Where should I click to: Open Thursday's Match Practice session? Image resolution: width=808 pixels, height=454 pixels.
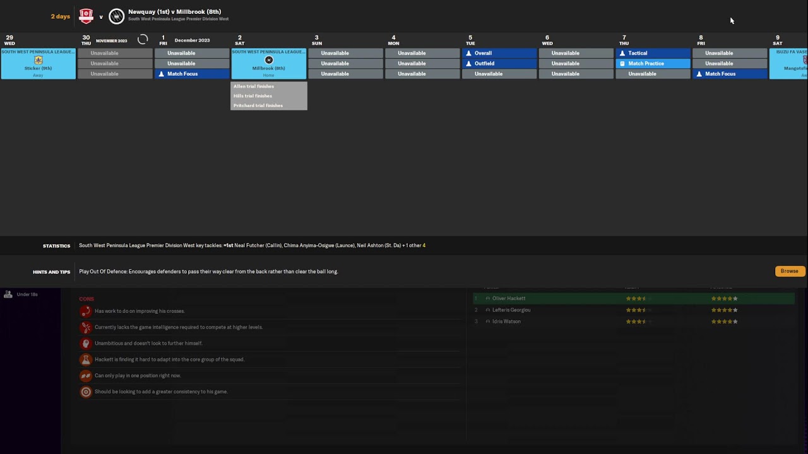coord(653,64)
